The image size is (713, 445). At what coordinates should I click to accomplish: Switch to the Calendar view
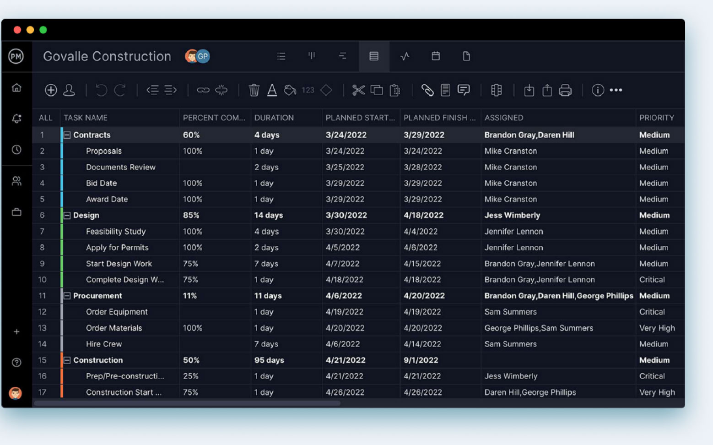coord(435,56)
